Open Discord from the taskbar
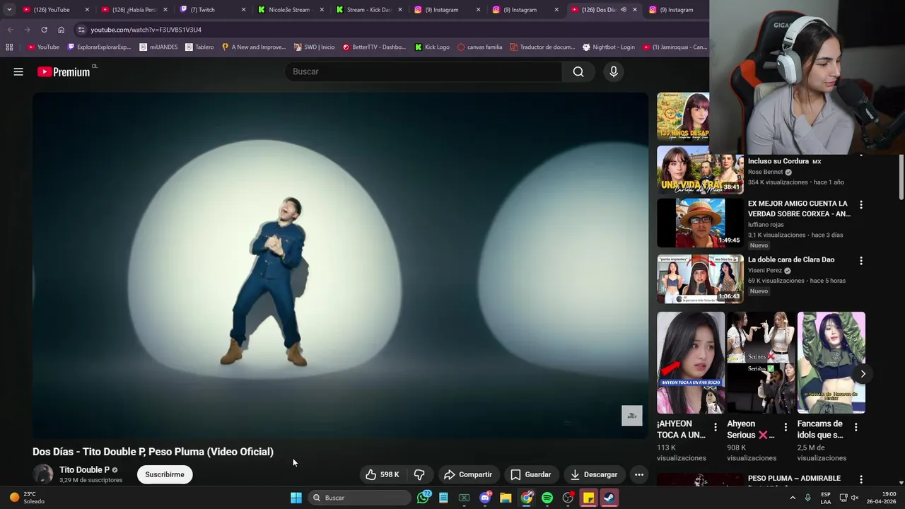The width and height of the screenshot is (905, 509). tap(485, 498)
